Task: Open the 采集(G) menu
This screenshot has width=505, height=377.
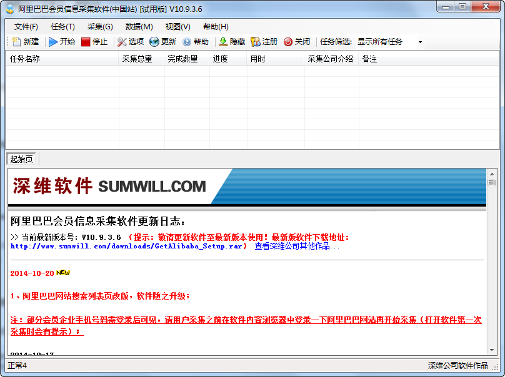Action: click(x=100, y=27)
